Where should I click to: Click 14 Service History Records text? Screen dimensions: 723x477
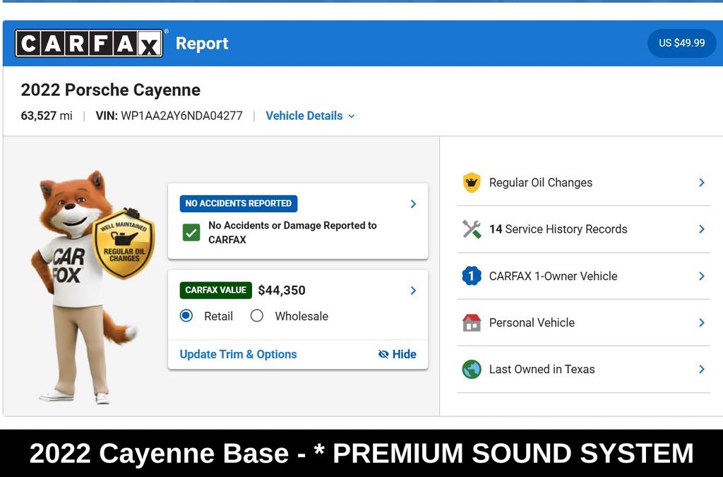tap(558, 229)
